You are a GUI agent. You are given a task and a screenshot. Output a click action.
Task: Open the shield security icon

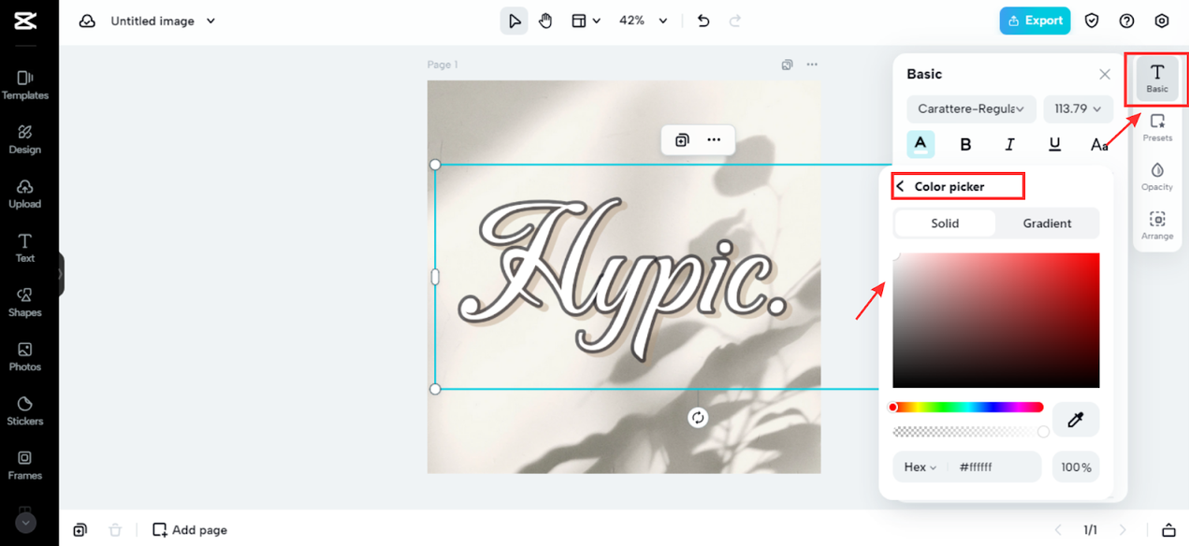[x=1092, y=21]
